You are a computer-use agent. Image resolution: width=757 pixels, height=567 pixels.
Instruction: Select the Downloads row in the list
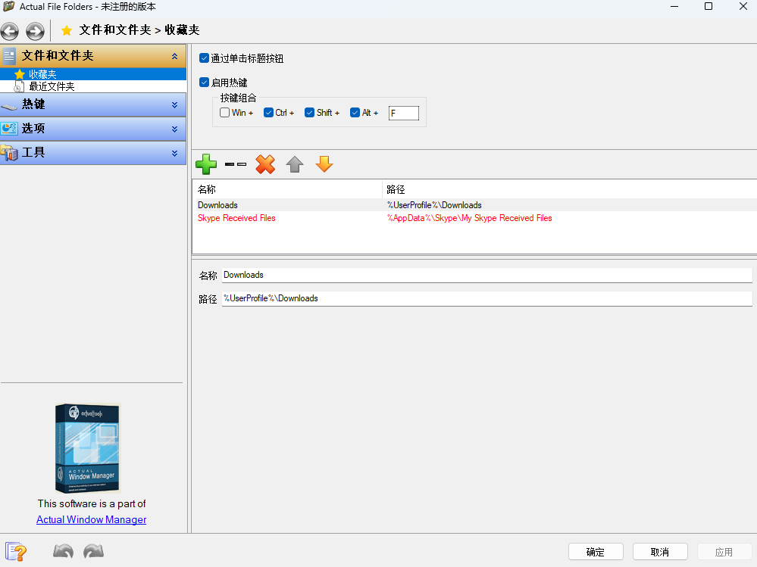pyautogui.click(x=474, y=205)
